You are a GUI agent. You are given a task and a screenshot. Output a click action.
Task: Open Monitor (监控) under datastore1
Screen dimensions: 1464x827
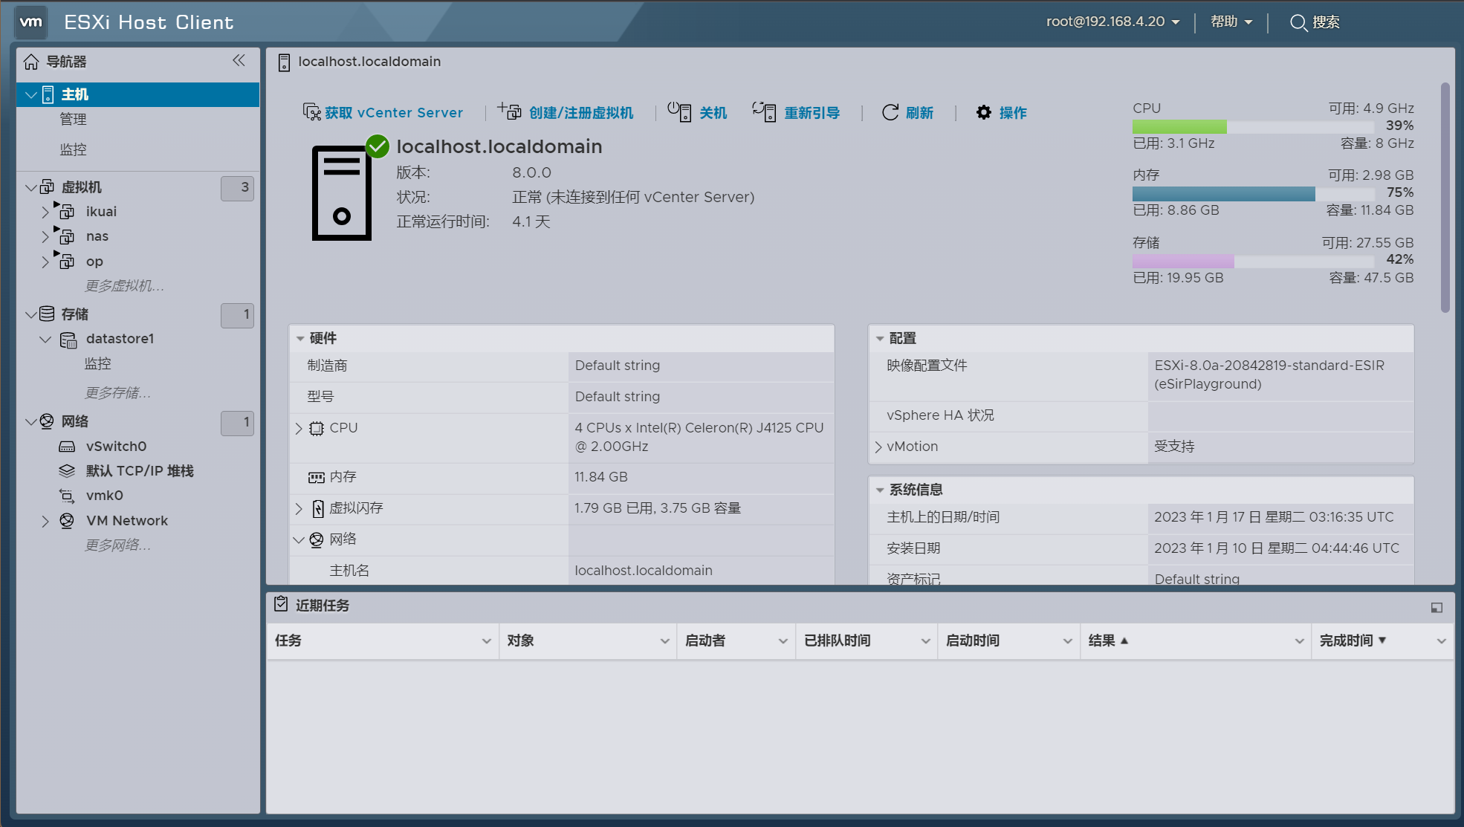click(97, 363)
